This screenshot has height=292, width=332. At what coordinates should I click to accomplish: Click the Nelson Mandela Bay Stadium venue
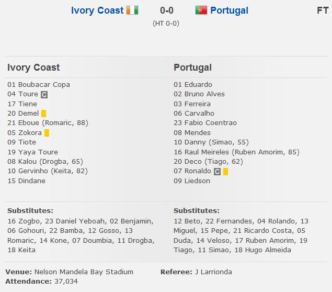pos(84,272)
